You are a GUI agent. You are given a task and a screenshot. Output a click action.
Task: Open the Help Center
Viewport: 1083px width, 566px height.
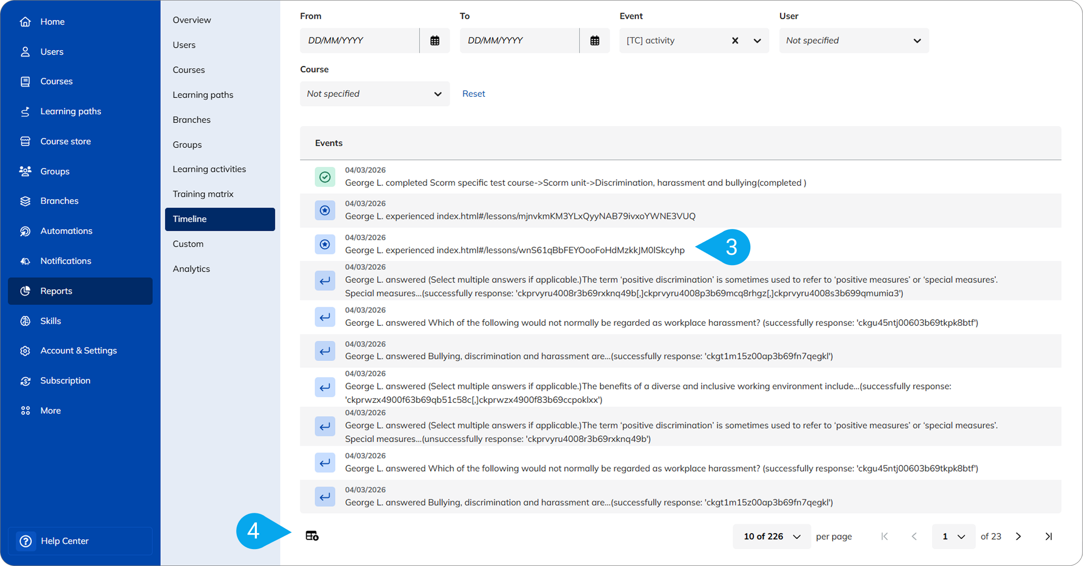click(64, 541)
